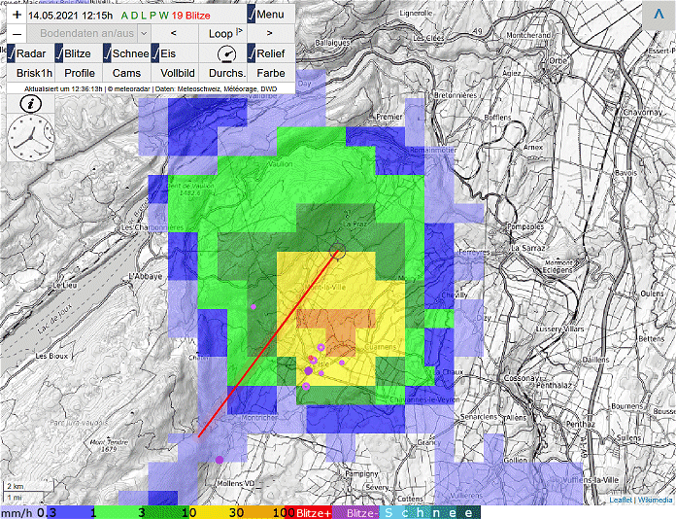
Task: Click the Les Charbonnières label
Action: (x=152, y=226)
